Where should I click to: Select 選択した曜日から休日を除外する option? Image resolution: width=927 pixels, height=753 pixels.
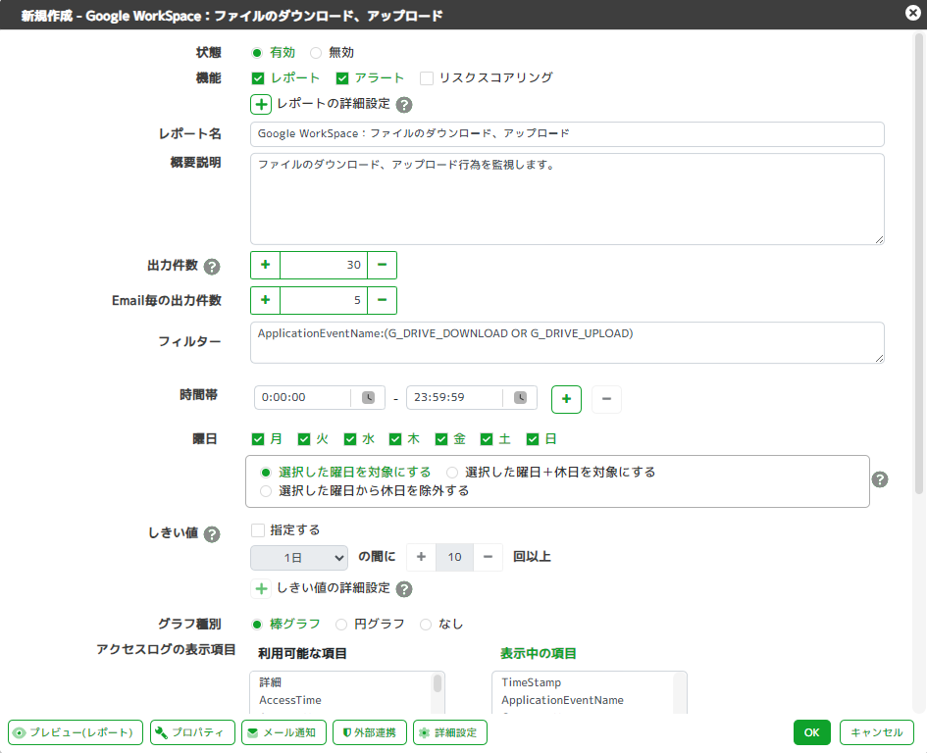tap(266, 491)
